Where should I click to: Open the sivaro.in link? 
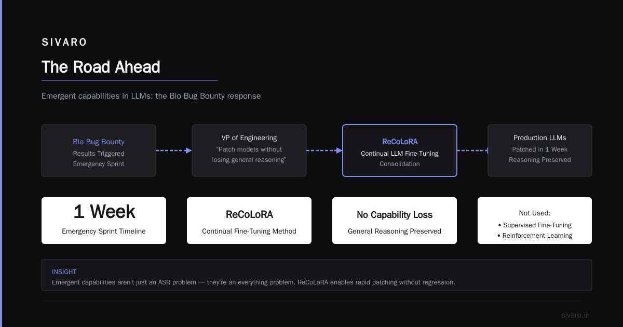pyautogui.click(x=575, y=315)
